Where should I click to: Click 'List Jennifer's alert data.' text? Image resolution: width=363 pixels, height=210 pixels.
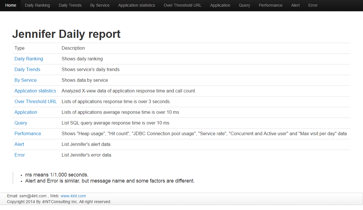point(86,144)
